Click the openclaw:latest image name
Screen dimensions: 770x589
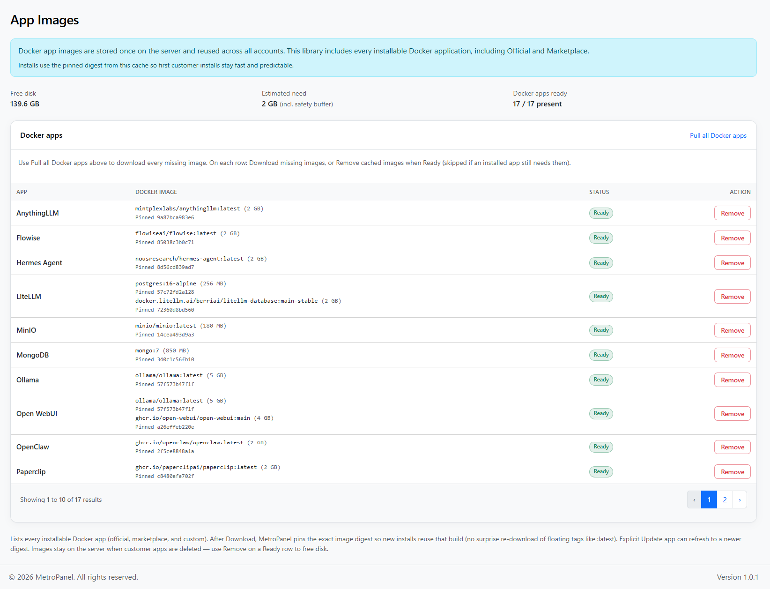click(189, 442)
